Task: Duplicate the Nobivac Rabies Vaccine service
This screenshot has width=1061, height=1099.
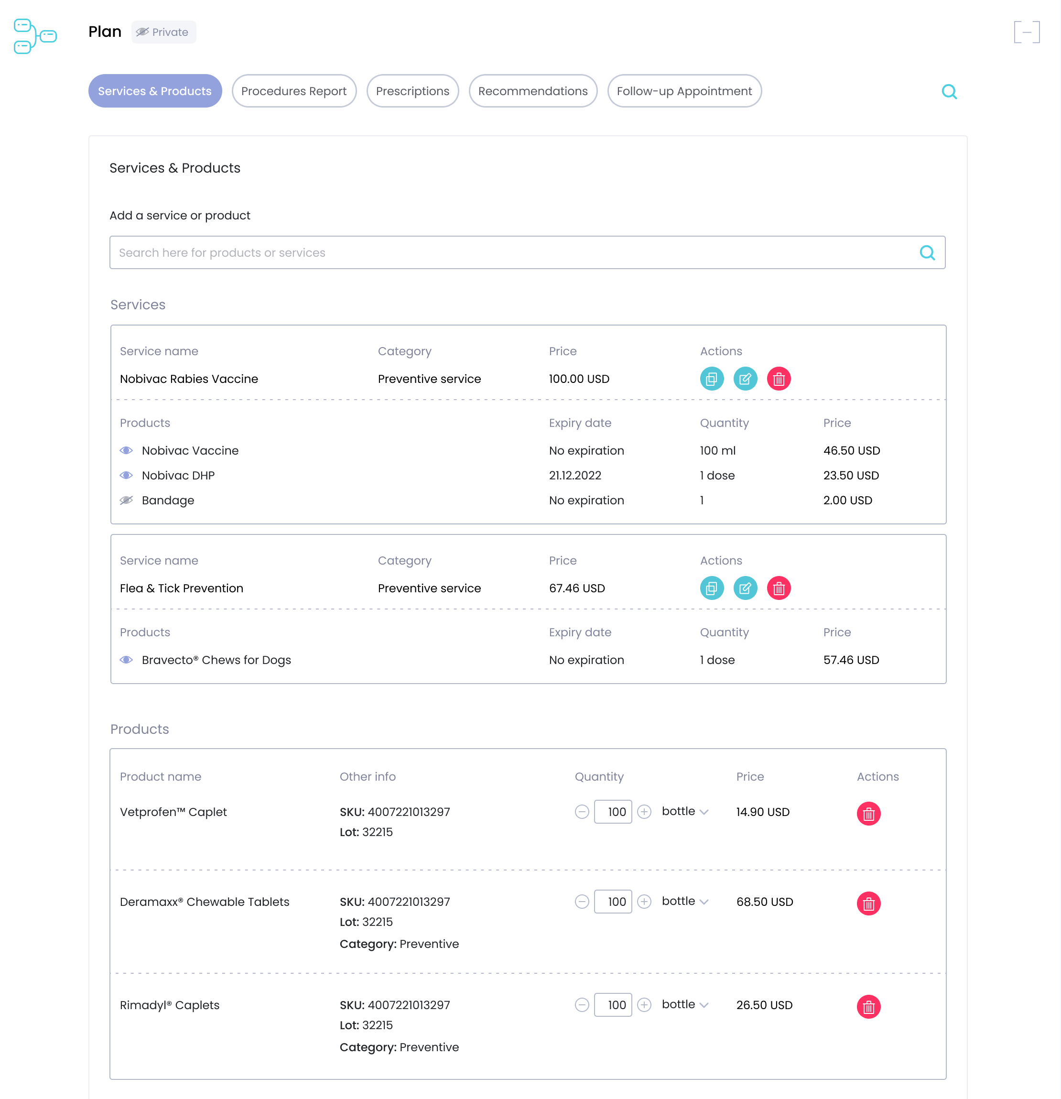Action: pyautogui.click(x=711, y=379)
